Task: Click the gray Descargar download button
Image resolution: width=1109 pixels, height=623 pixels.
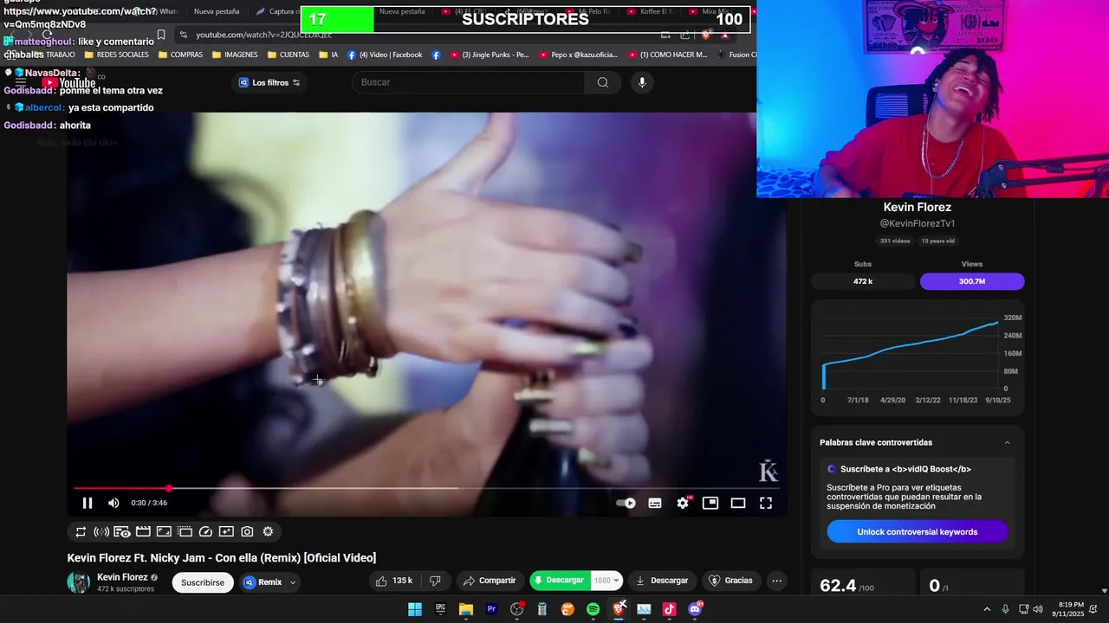Action: point(662,581)
